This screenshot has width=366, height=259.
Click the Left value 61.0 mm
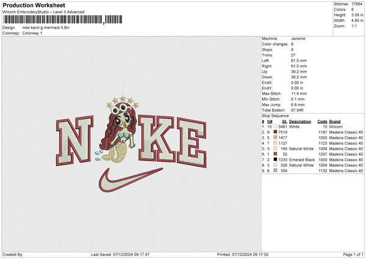(299, 60)
